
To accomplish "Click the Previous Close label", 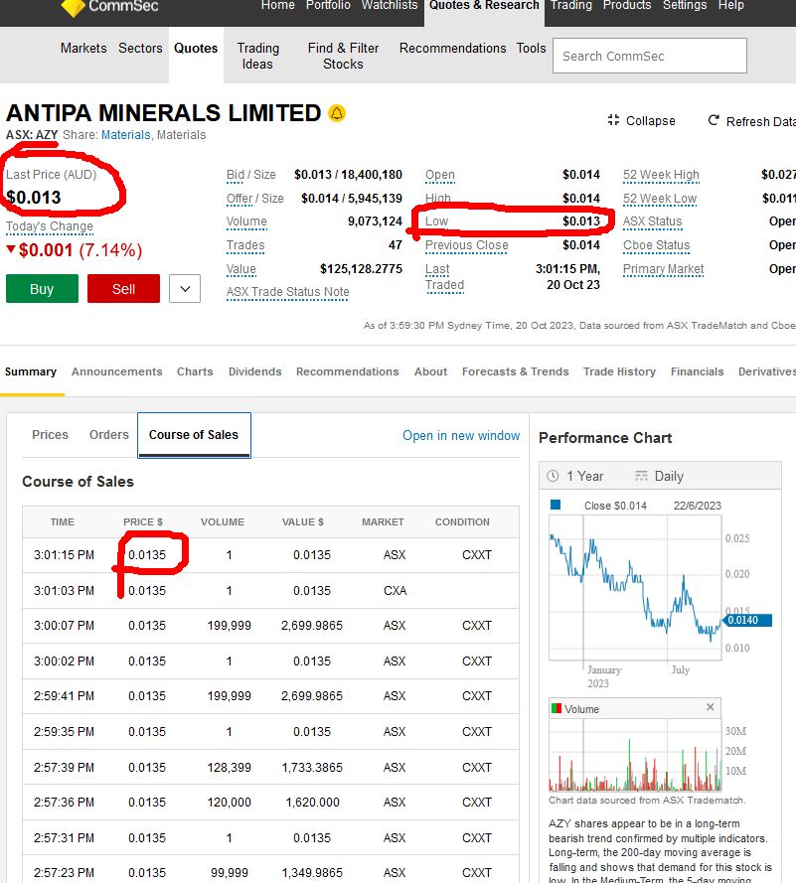I will (x=466, y=245).
